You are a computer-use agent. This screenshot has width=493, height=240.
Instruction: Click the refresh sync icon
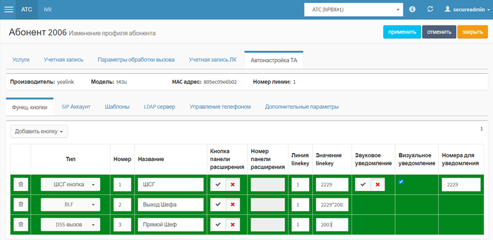point(430,9)
